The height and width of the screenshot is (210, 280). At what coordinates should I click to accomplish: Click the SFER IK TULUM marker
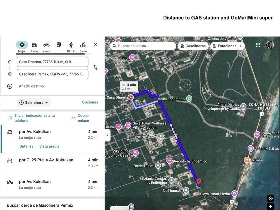[251, 148]
